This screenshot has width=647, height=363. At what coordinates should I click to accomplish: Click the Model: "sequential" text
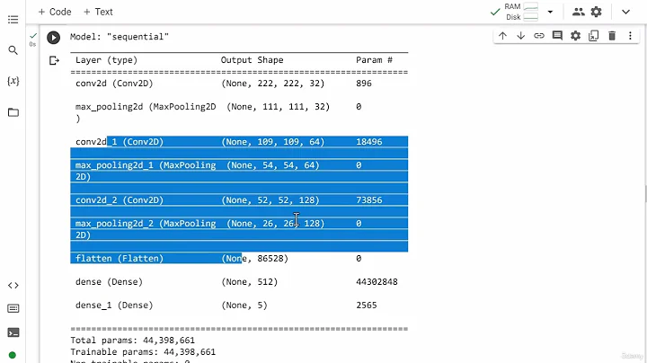[120, 37]
